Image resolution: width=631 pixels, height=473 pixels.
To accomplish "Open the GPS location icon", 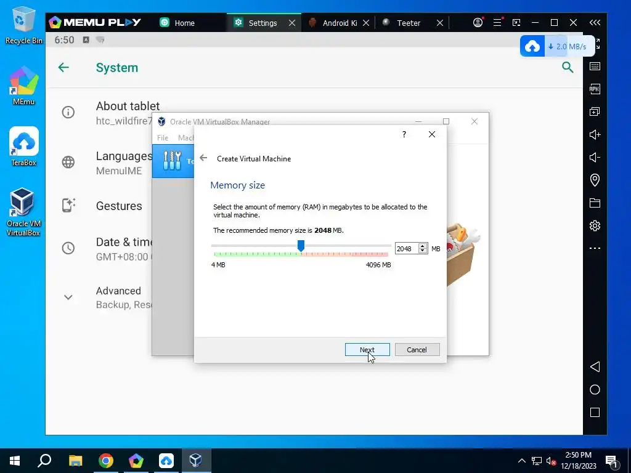I will coord(595,180).
